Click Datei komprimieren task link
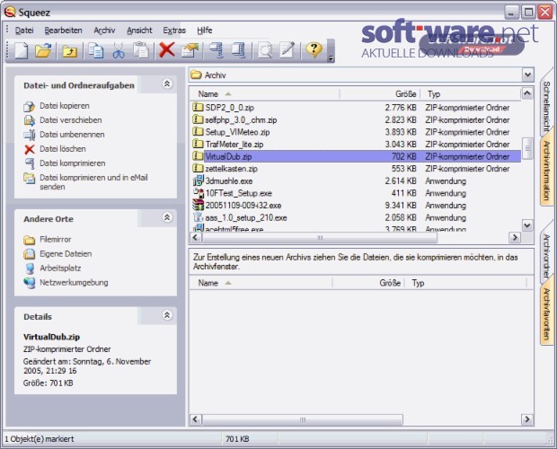557x449 pixels. click(x=73, y=163)
